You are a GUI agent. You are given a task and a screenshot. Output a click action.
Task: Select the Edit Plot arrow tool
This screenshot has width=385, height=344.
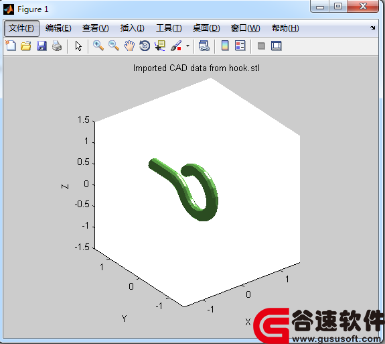[x=78, y=46]
